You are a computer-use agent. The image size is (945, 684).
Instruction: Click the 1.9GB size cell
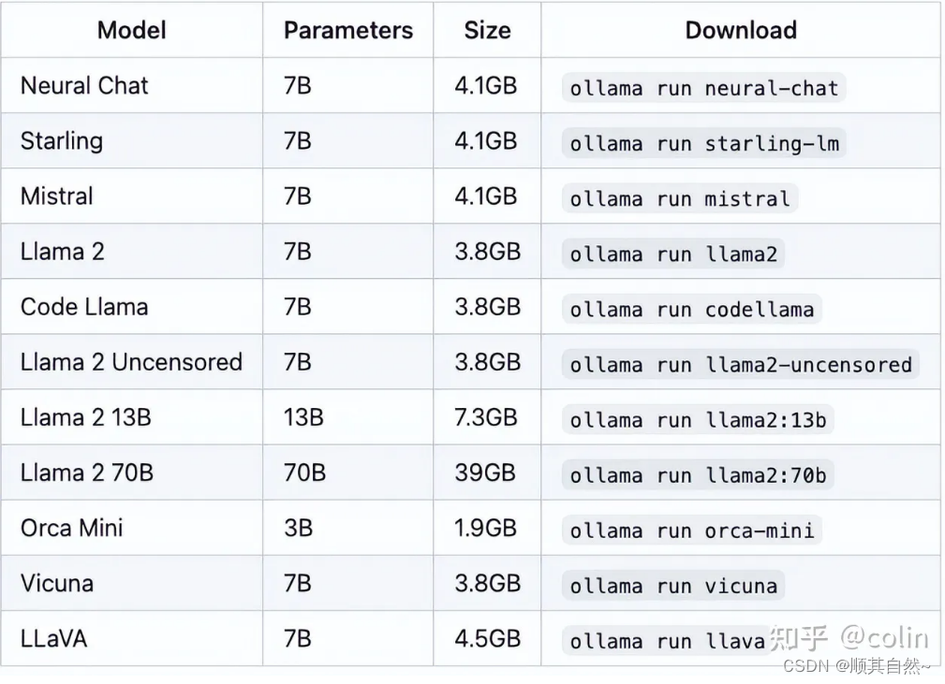click(x=486, y=528)
